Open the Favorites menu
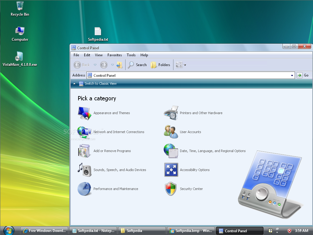This screenshot has width=313, height=235. pos(115,55)
